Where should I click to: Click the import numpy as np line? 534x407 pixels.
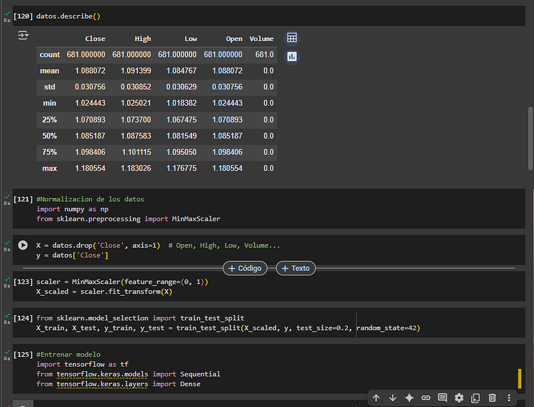(72, 209)
